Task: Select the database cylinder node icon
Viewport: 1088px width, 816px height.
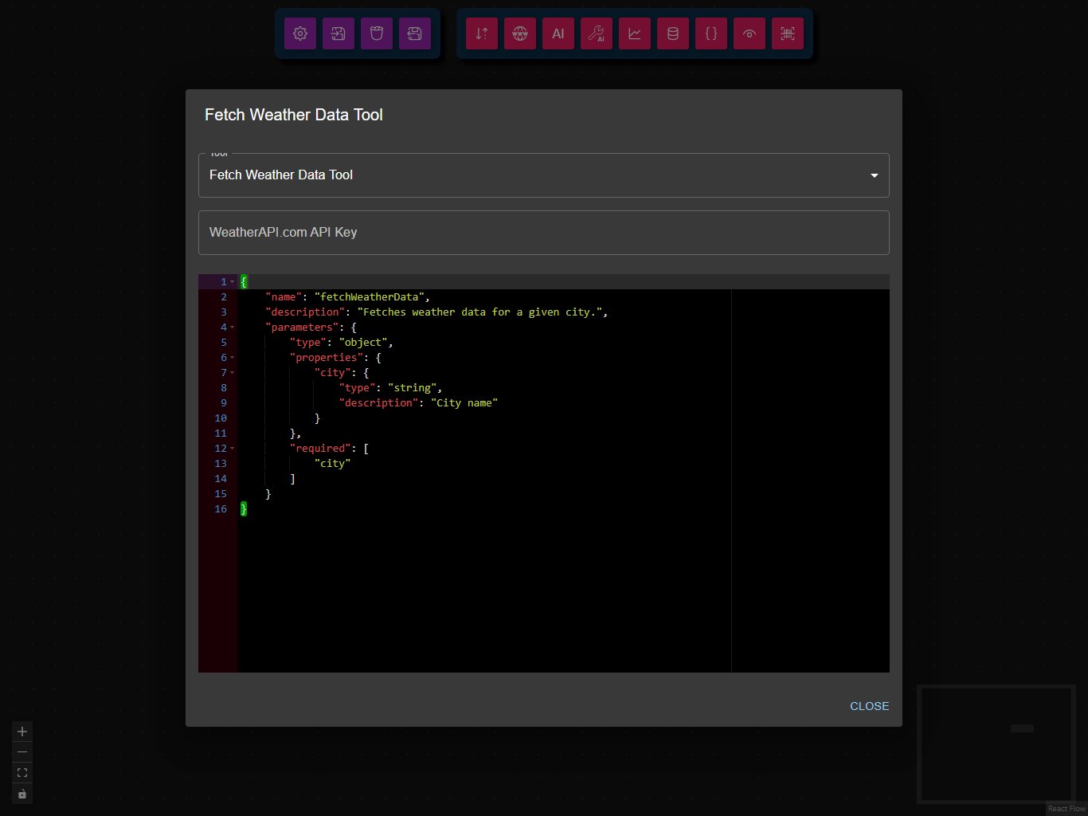Action: [673, 33]
